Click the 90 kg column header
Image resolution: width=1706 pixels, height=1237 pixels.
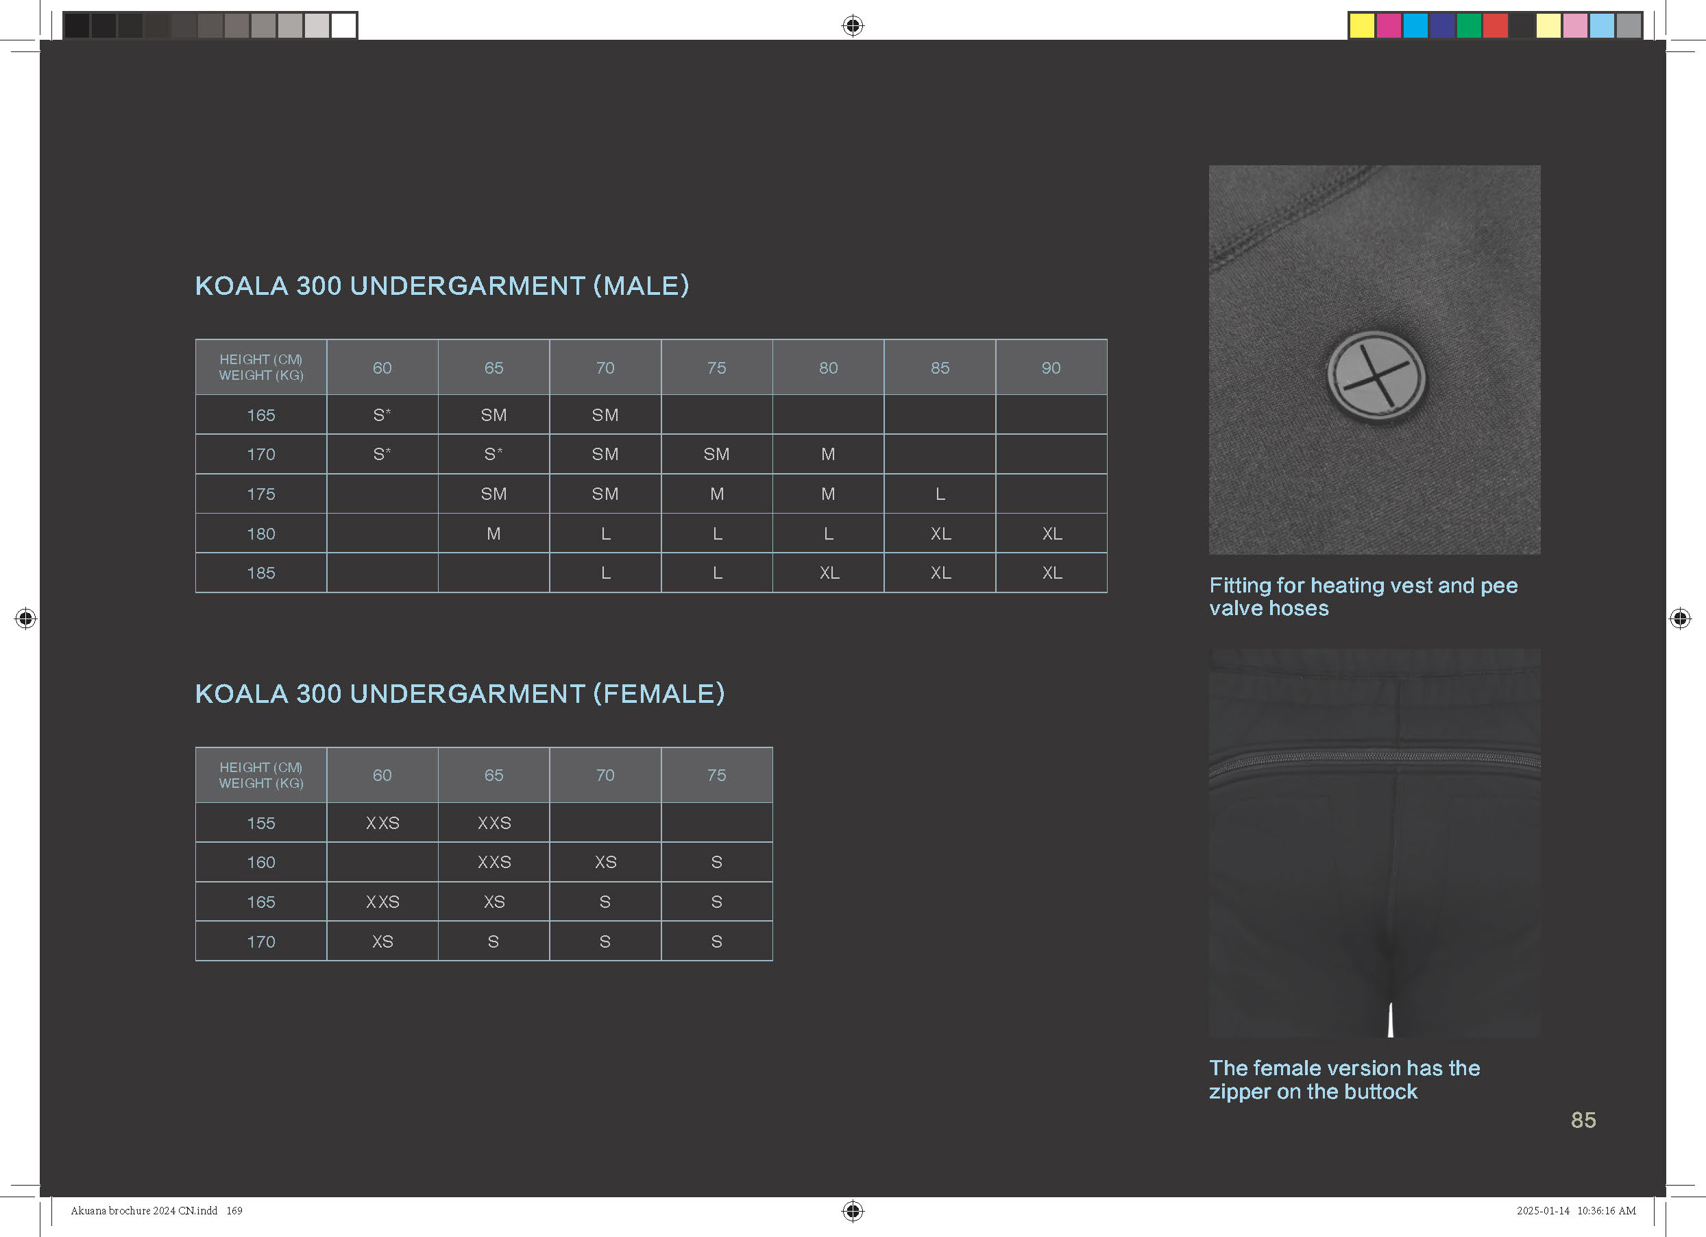pos(1051,367)
